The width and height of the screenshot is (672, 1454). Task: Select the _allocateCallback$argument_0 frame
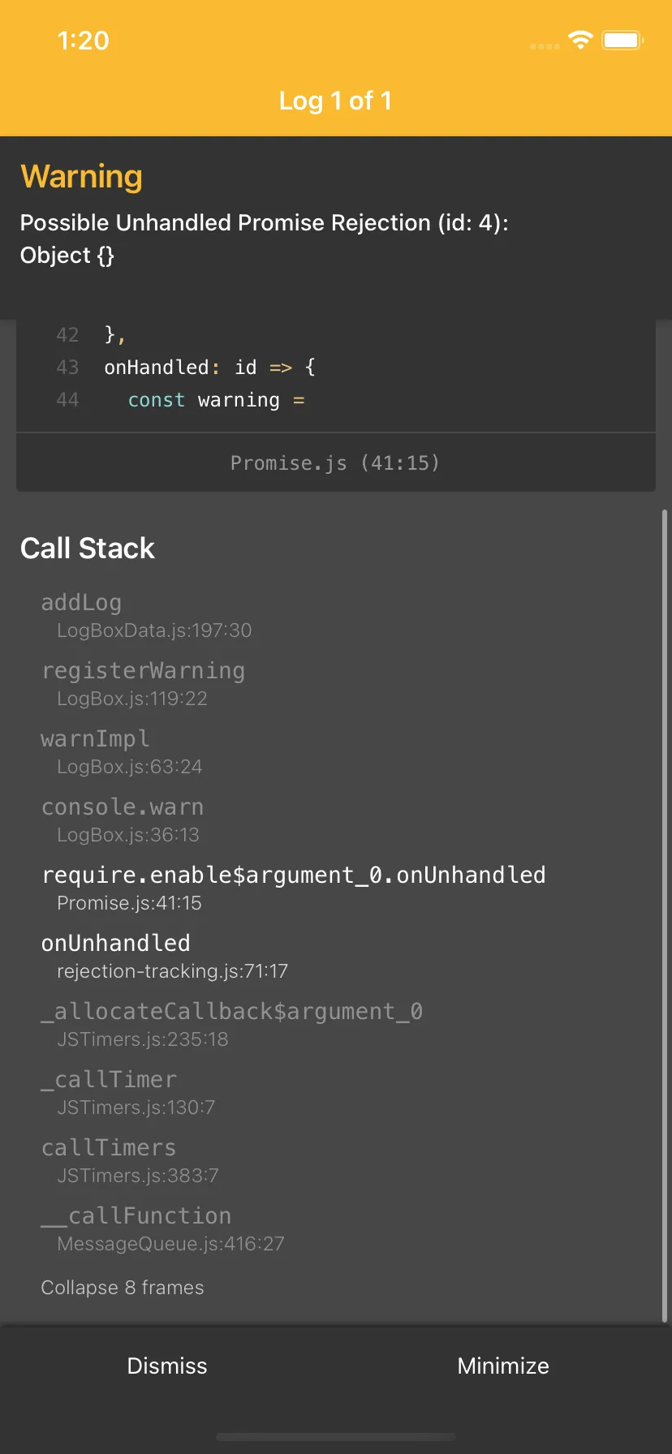pos(232,1024)
